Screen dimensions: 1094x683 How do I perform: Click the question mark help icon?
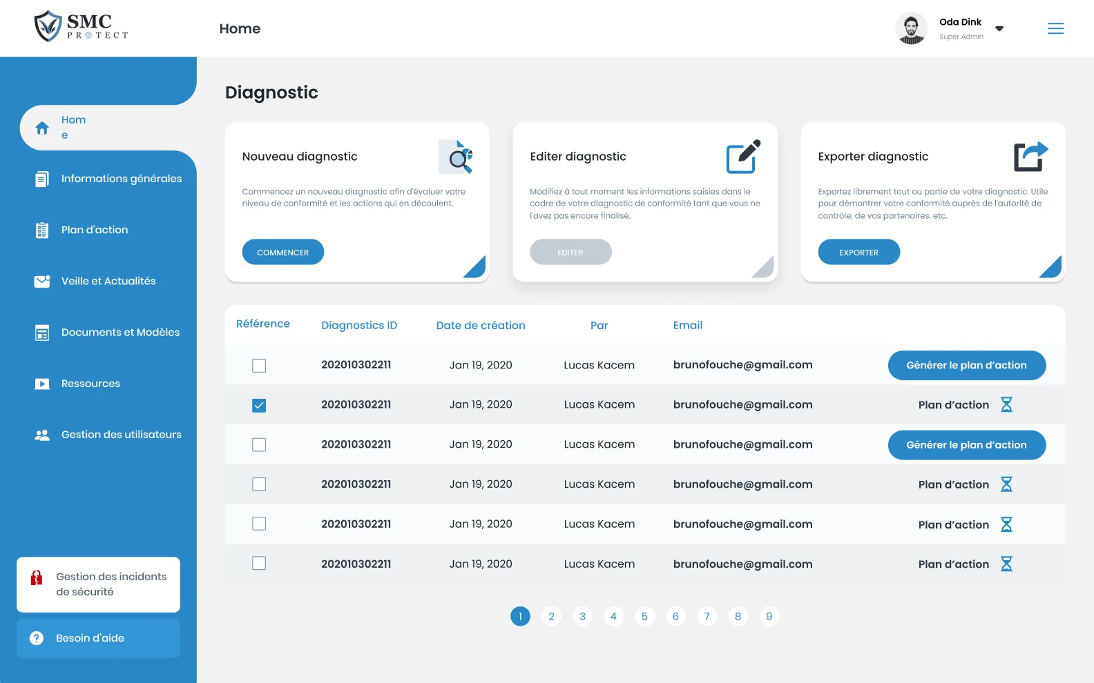tap(37, 638)
